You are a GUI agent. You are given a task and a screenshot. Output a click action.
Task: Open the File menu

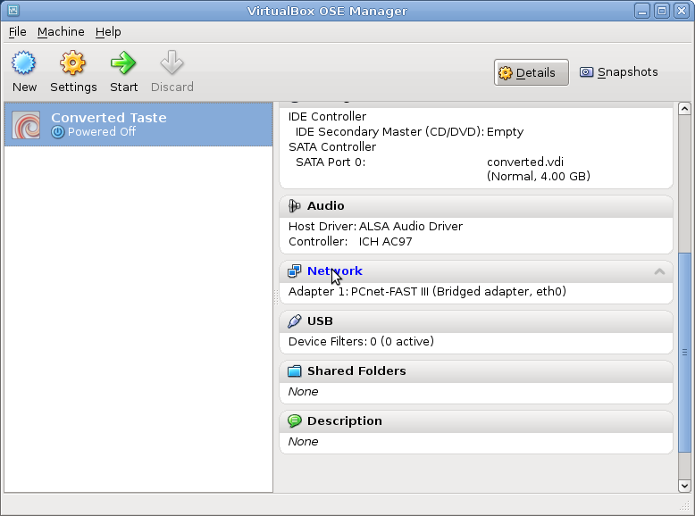17,32
